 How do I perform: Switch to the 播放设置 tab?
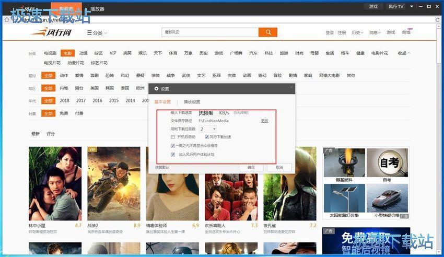[192, 102]
